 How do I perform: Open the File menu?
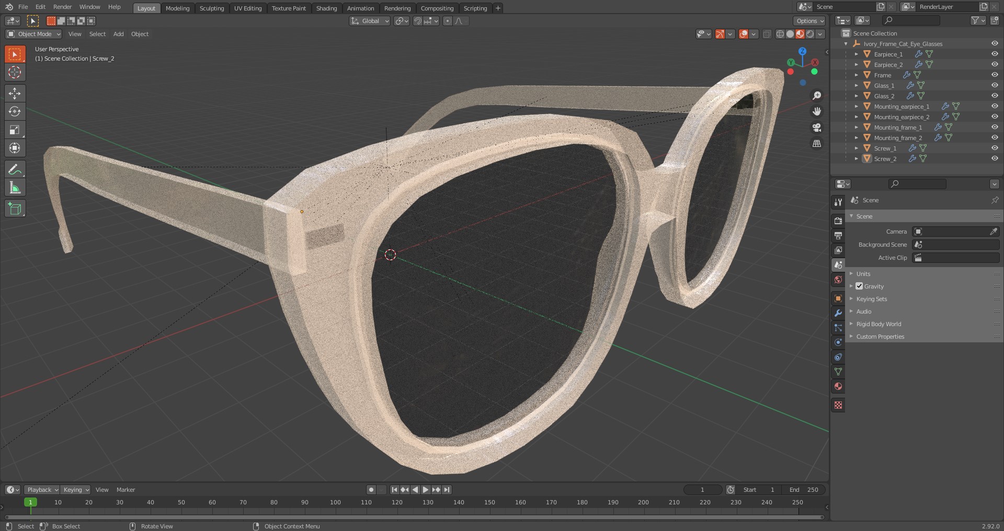(x=23, y=7)
